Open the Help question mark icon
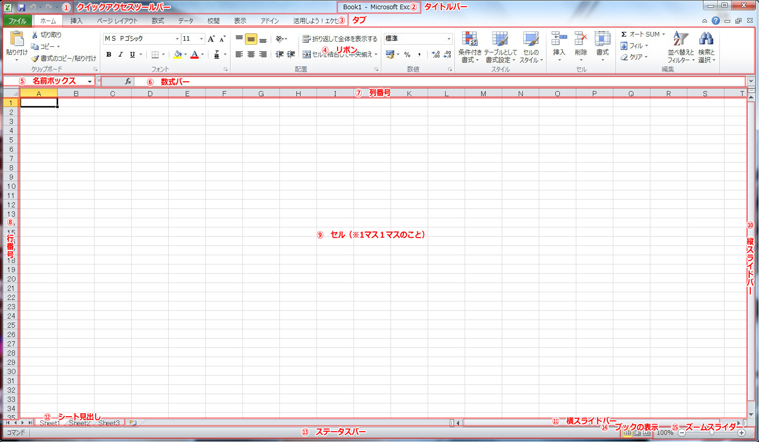The width and height of the screenshot is (759, 442). click(x=716, y=21)
